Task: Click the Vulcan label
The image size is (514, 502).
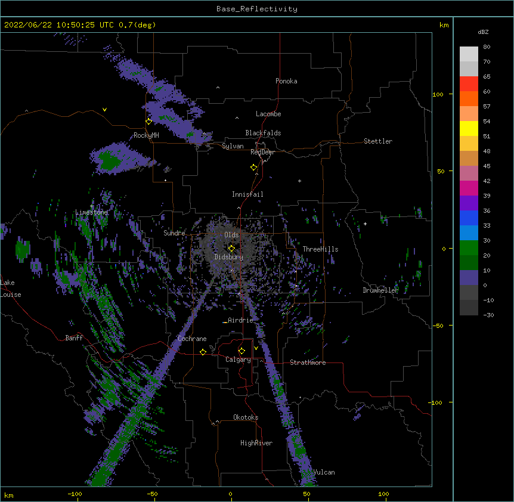Action: pyautogui.click(x=324, y=472)
